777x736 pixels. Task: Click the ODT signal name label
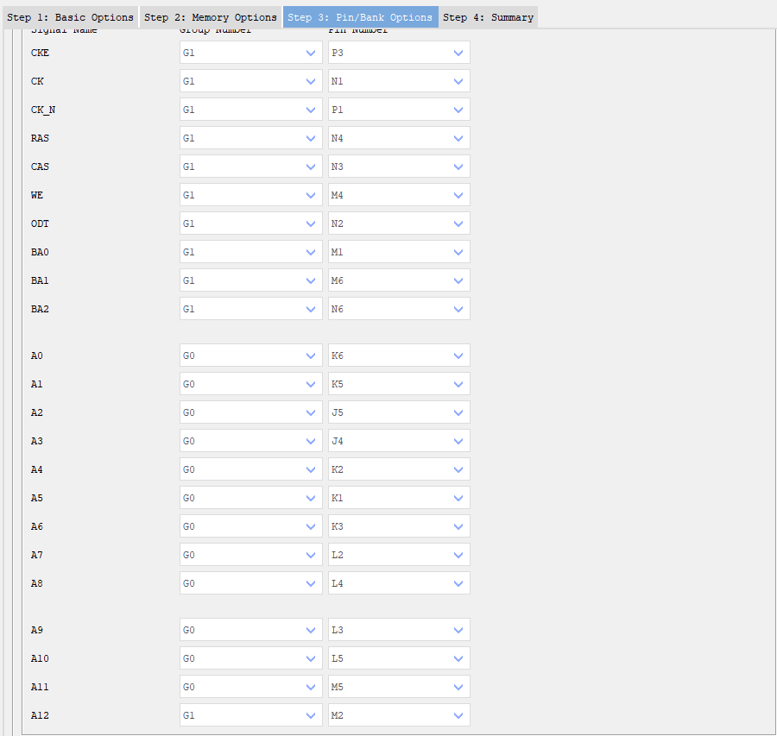point(40,223)
